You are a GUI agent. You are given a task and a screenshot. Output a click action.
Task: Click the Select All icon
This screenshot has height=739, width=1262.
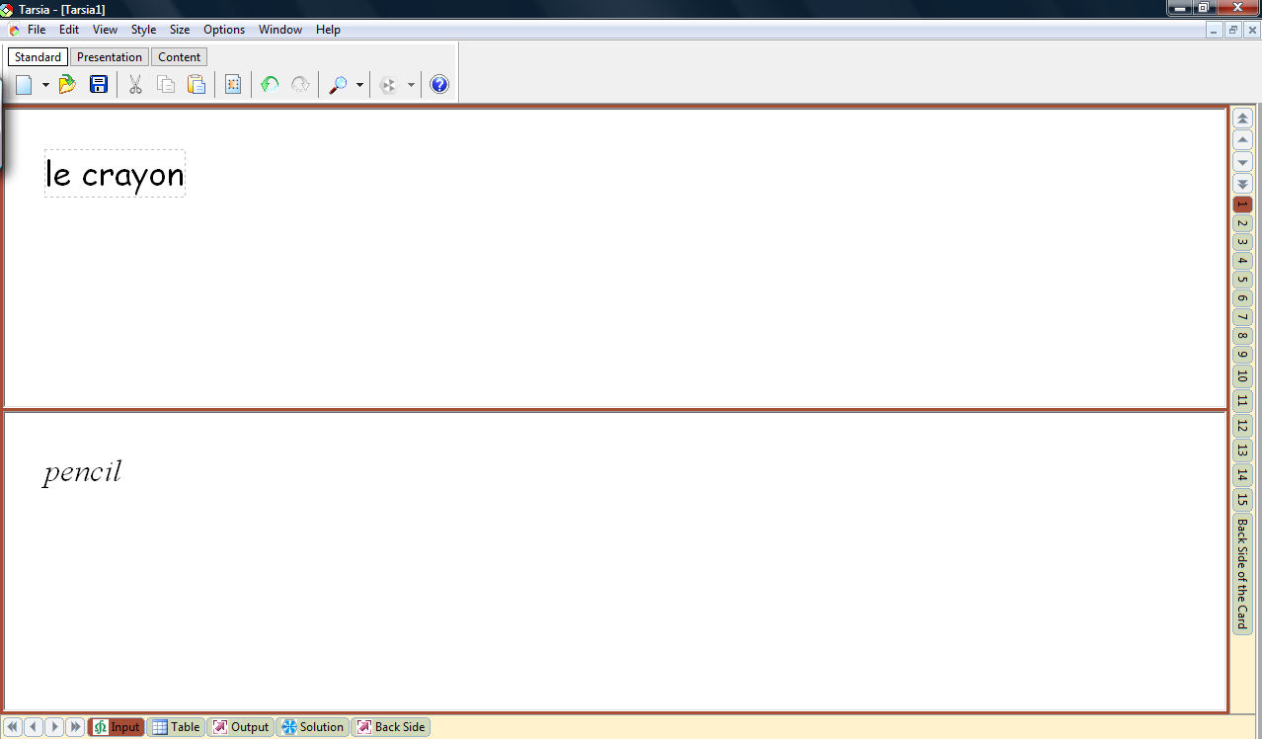(x=233, y=85)
